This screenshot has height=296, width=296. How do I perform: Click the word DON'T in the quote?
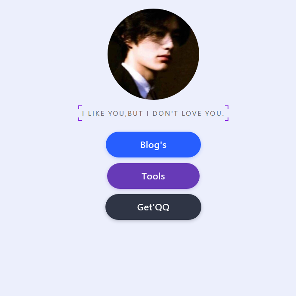click(165, 114)
